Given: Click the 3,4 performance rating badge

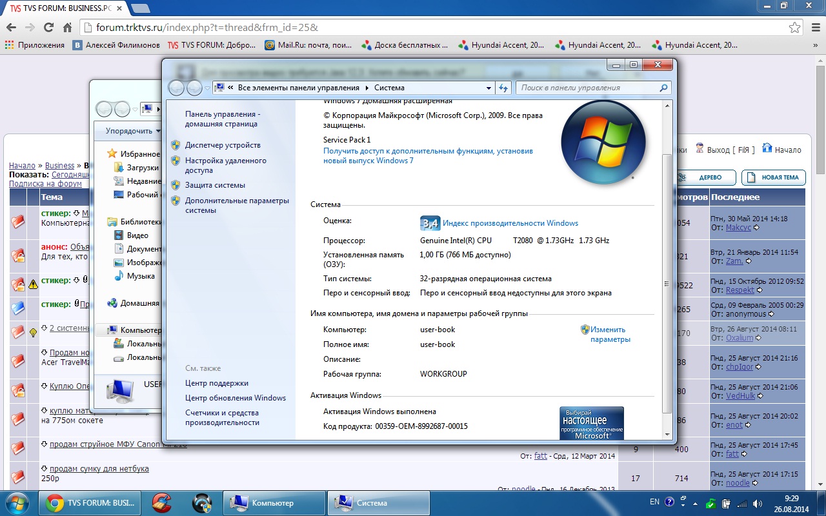Looking at the screenshot, I should pyautogui.click(x=430, y=223).
